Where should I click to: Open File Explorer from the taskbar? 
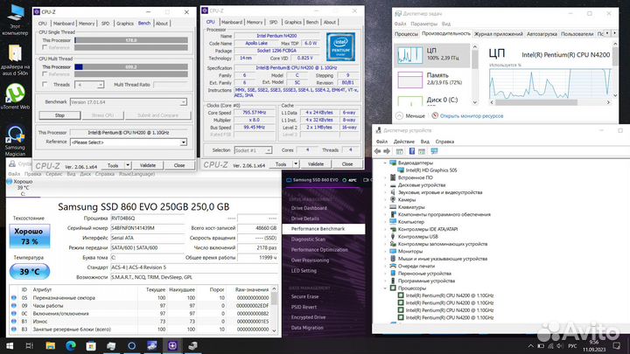(50, 345)
